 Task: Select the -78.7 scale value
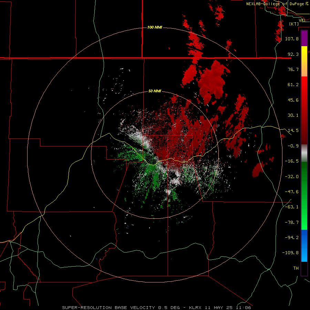(x=292, y=223)
